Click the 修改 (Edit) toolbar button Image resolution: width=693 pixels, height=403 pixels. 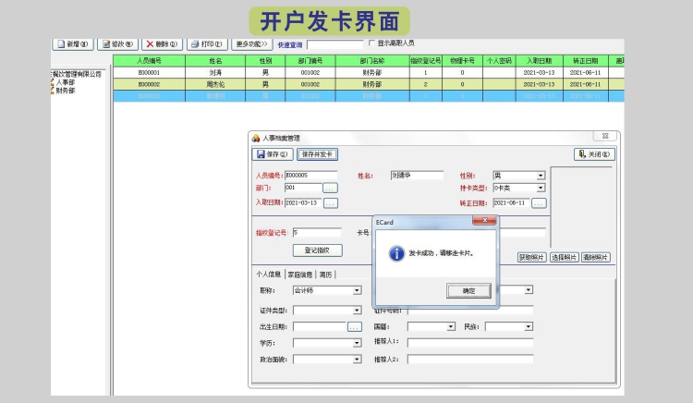coord(117,43)
